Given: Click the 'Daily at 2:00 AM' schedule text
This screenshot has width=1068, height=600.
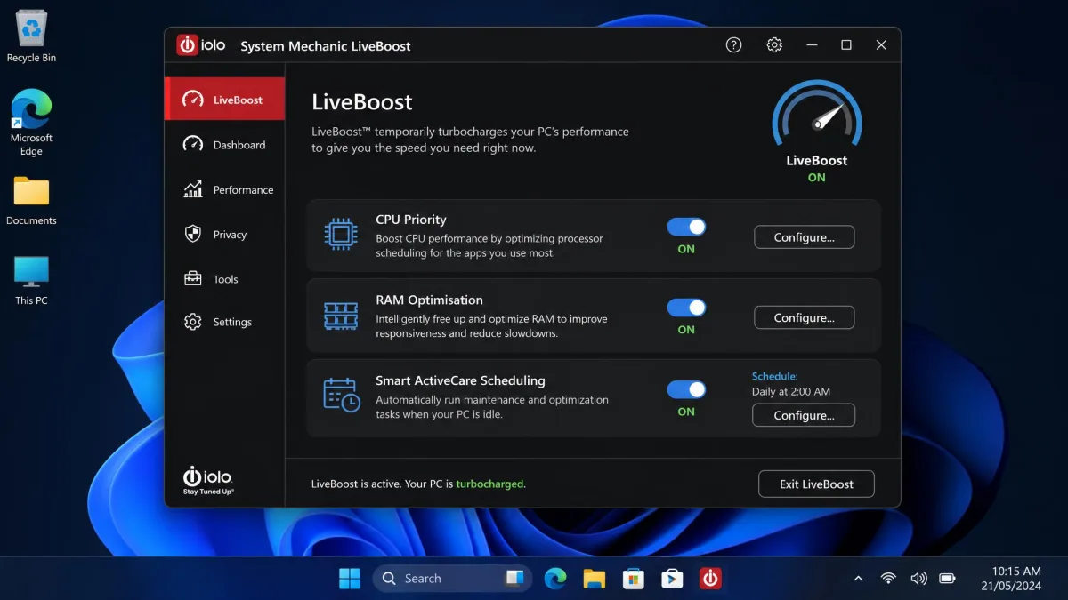Looking at the screenshot, I should pyautogui.click(x=791, y=391).
